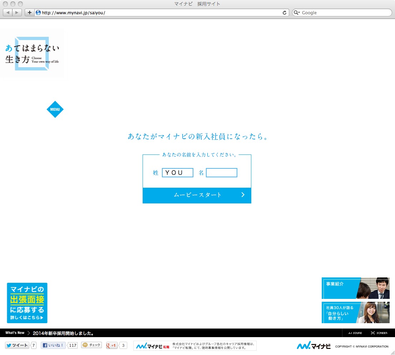The height and width of the screenshot is (355, 395).
Task: Click the What's New label
Action: (x=15, y=333)
